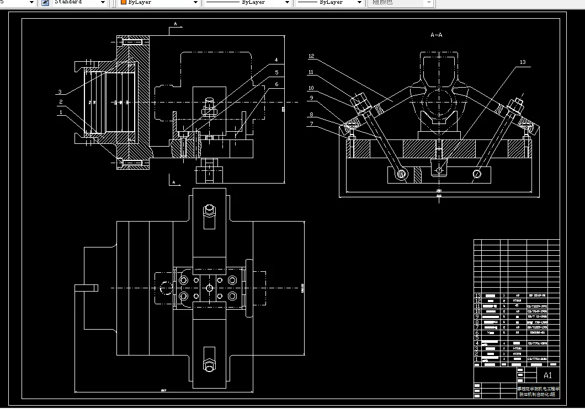The image size is (585, 409).
Task: Click balloon label 11 in A-A view
Action: coord(311,72)
